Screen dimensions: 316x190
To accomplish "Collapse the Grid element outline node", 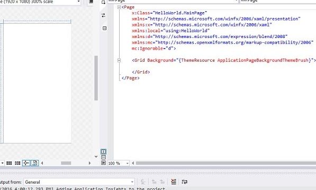I will coord(119,60).
